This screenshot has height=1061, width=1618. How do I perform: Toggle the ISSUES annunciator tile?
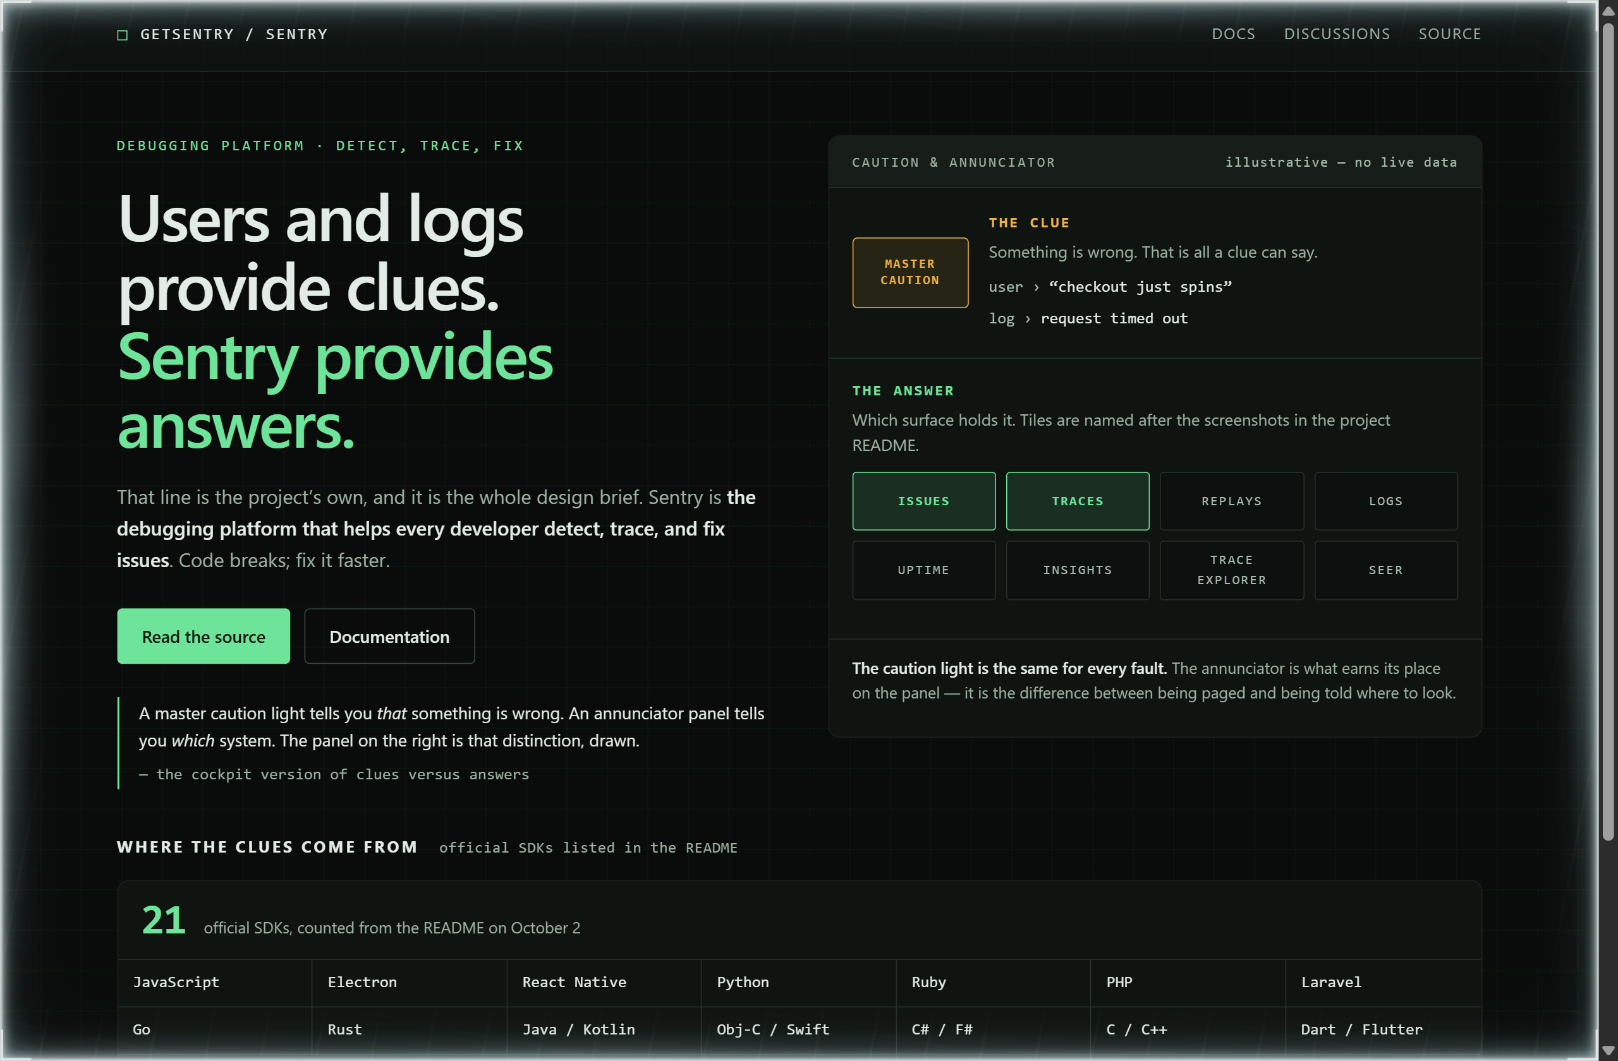click(924, 501)
